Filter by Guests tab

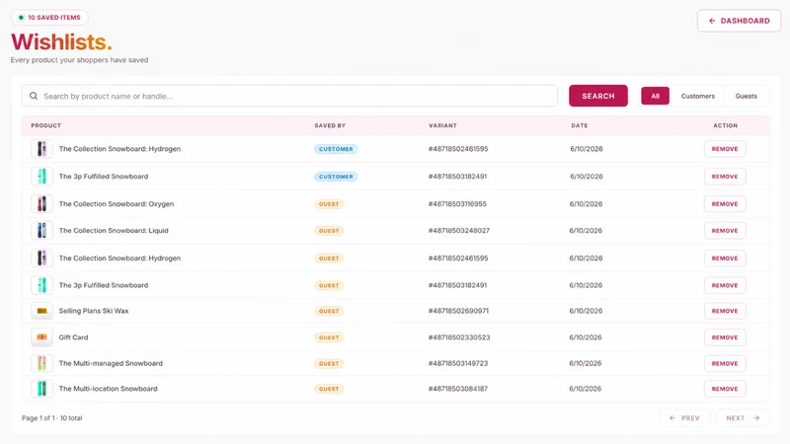746,96
